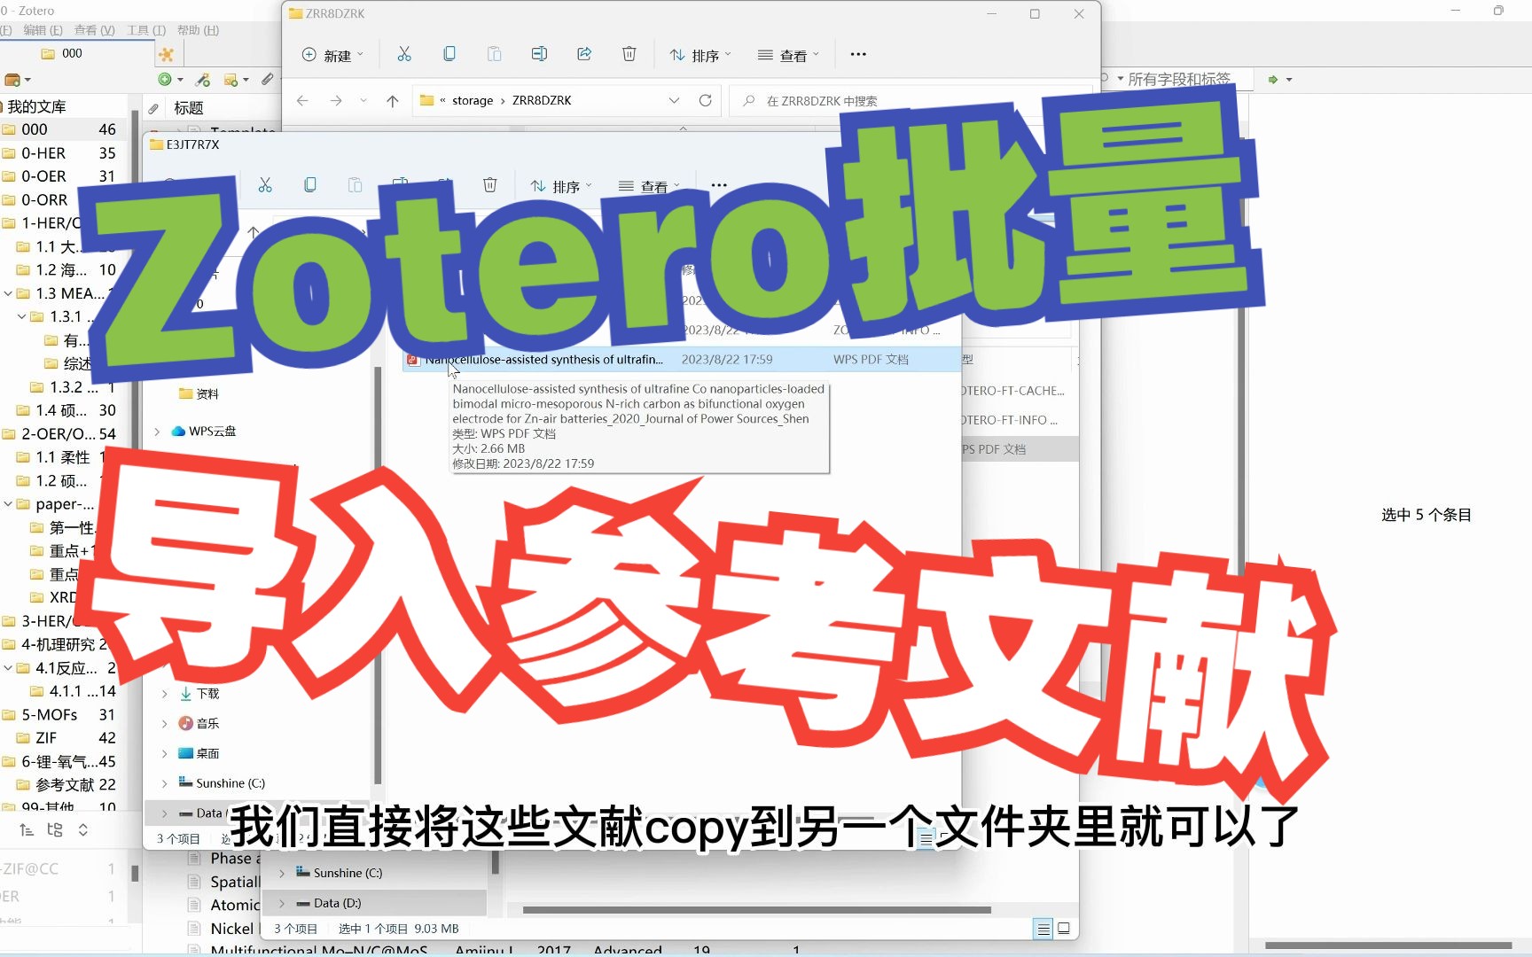Switch to details view in ZRR8DZRK status bar
Screen dimensions: 1532x957
[x=1043, y=929]
